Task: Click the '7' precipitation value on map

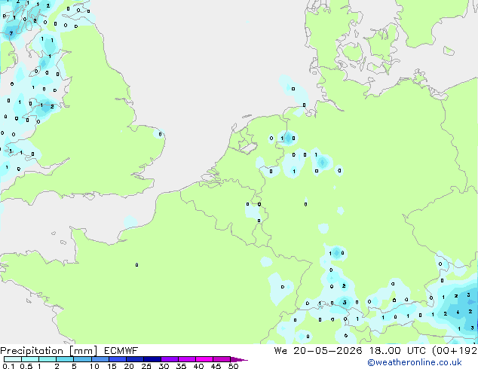Action: tap(11, 33)
